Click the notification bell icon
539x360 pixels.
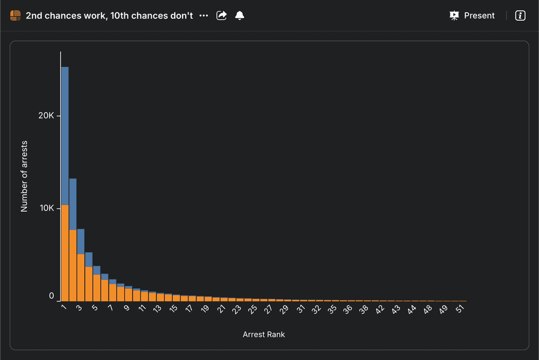pos(239,16)
